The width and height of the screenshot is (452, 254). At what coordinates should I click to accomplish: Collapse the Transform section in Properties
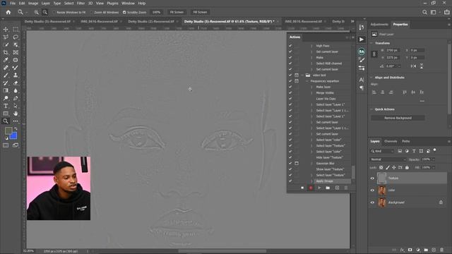[371, 43]
